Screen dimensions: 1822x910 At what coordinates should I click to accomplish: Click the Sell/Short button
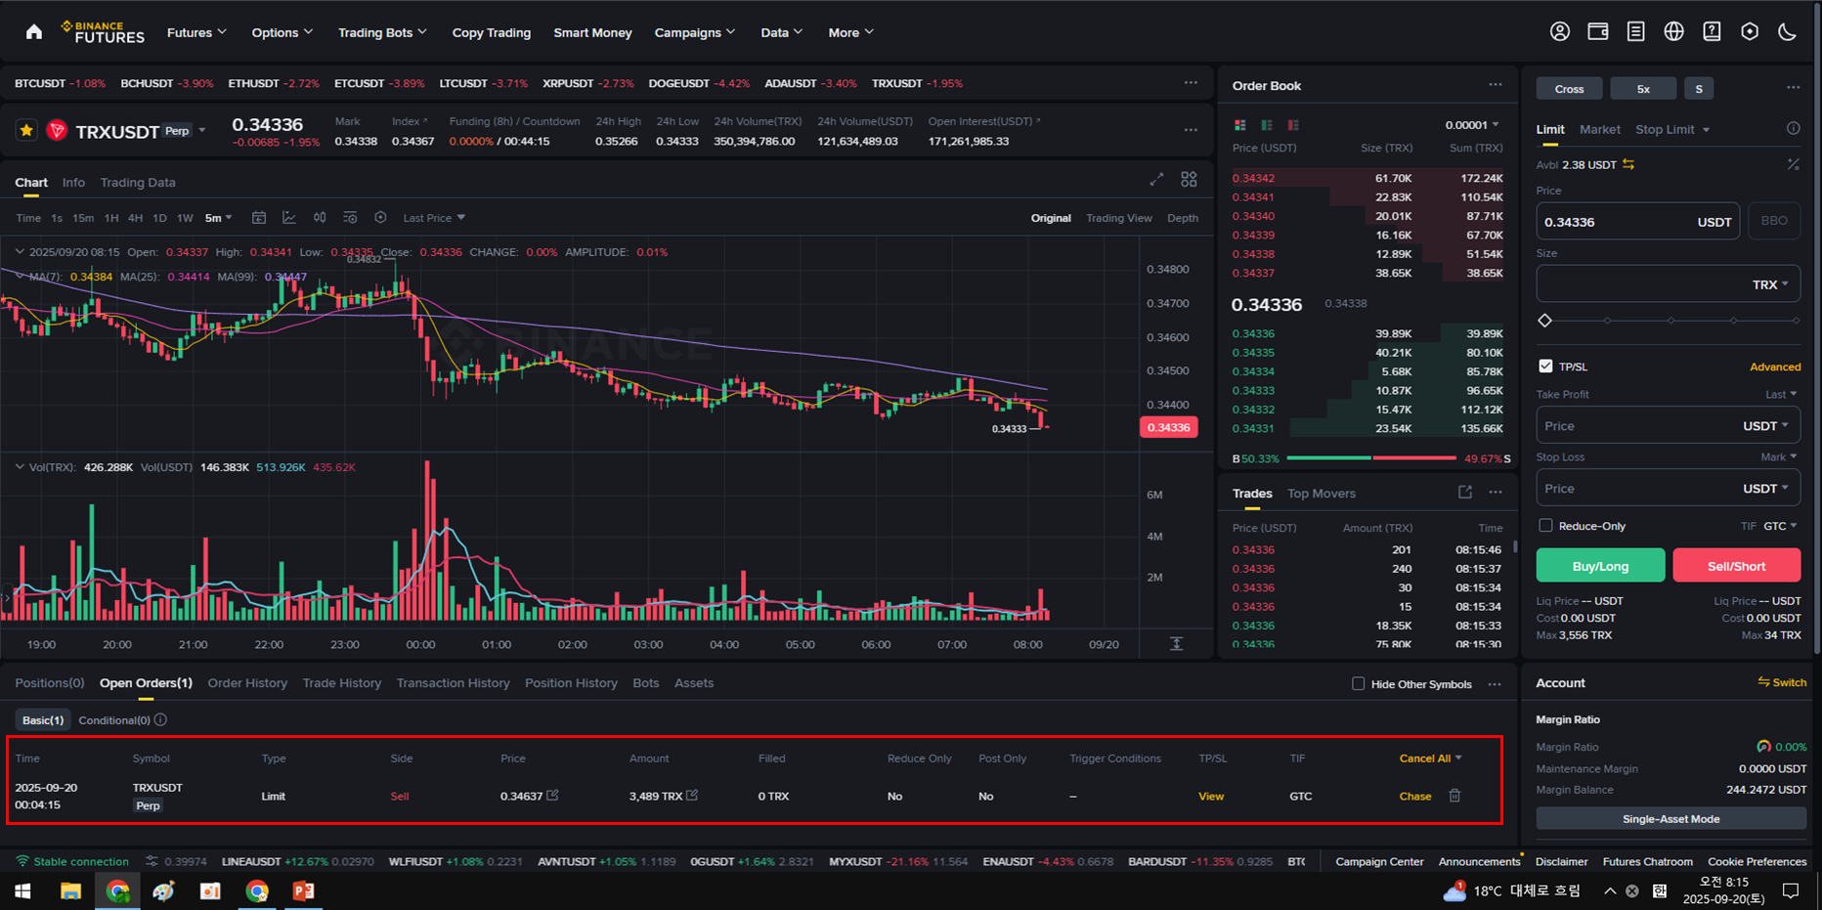tap(1736, 566)
